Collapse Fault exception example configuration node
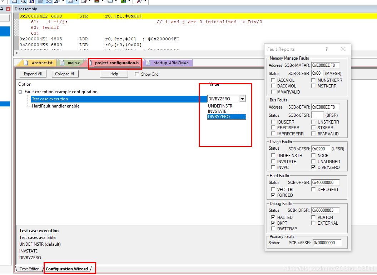The width and height of the screenshot is (377, 275). (20, 92)
